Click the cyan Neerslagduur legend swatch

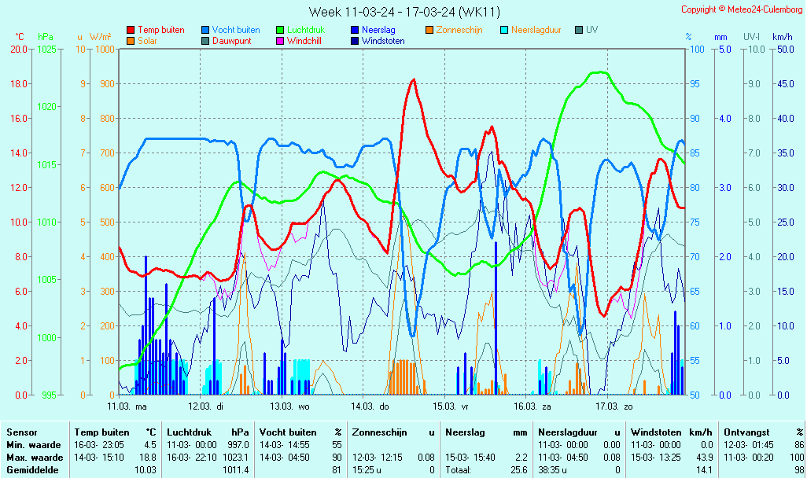[x=504, y=31]
